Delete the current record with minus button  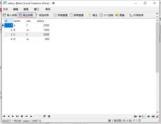click(26, 116)
